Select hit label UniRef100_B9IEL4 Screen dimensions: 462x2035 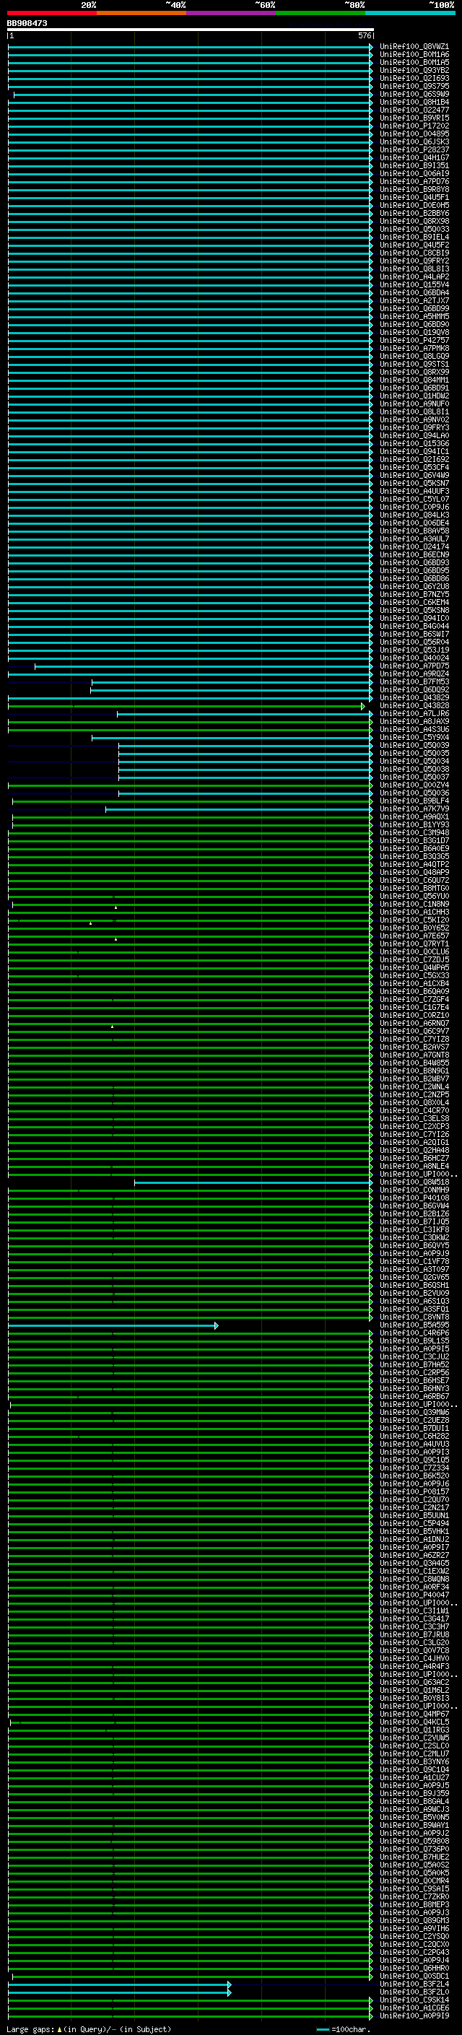[414, 237]
